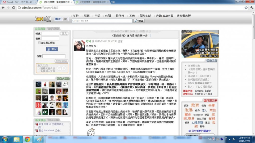Go back using the browser back arrow

(x=3, y=8)
